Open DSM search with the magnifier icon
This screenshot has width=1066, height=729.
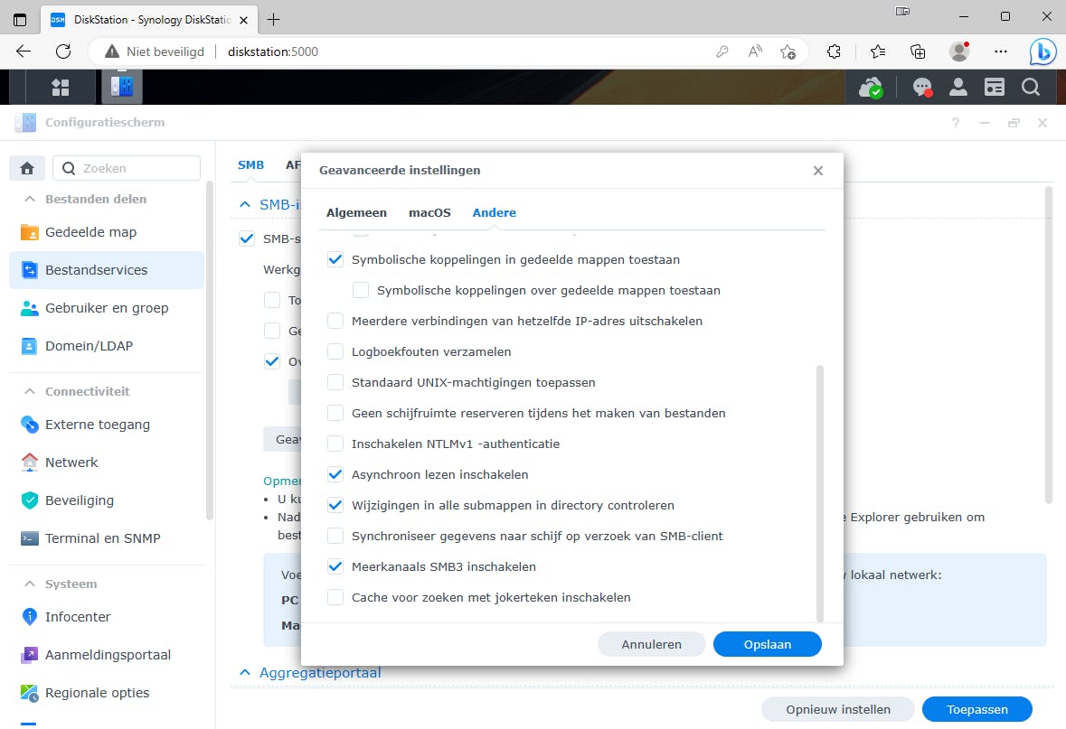(x=1031, y=87)
